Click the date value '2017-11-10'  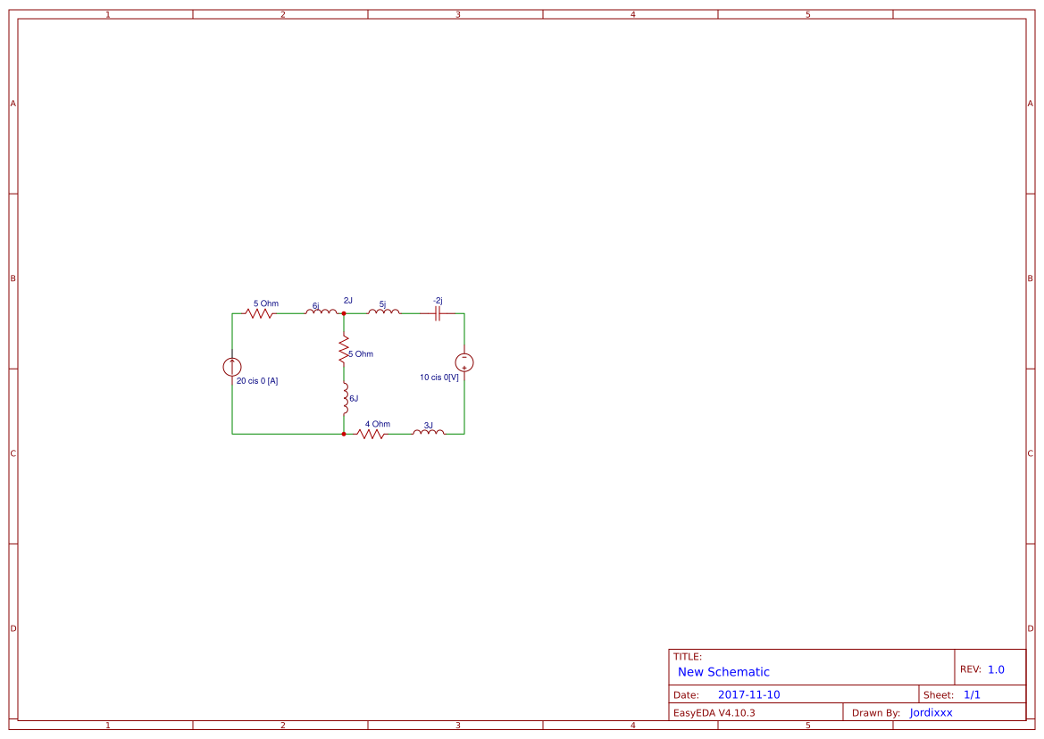(748, 694)
